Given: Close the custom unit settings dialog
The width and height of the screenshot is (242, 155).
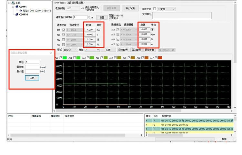Looking at the screenshot, I should coord(51,53).
